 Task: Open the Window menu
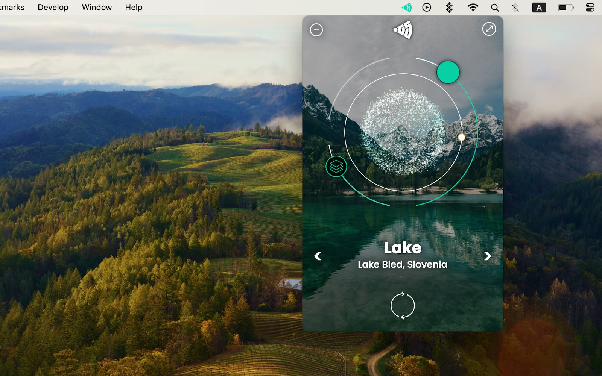(97, 7)
